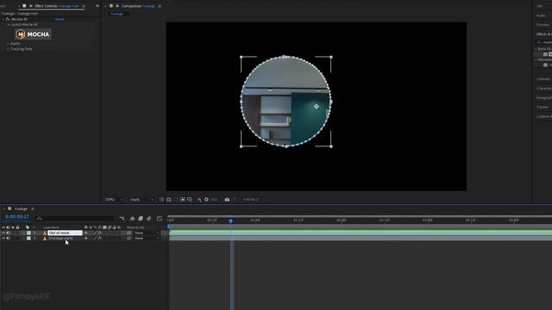Screen dimensions: 552x310
Task: Click the MOCHA launch logo button
Action: click(x=33, y=34)
